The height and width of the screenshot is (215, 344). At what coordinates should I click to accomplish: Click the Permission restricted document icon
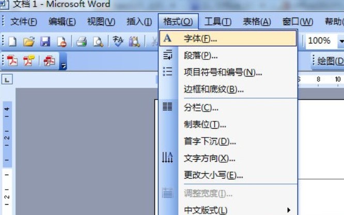click(x=61, y=41)
